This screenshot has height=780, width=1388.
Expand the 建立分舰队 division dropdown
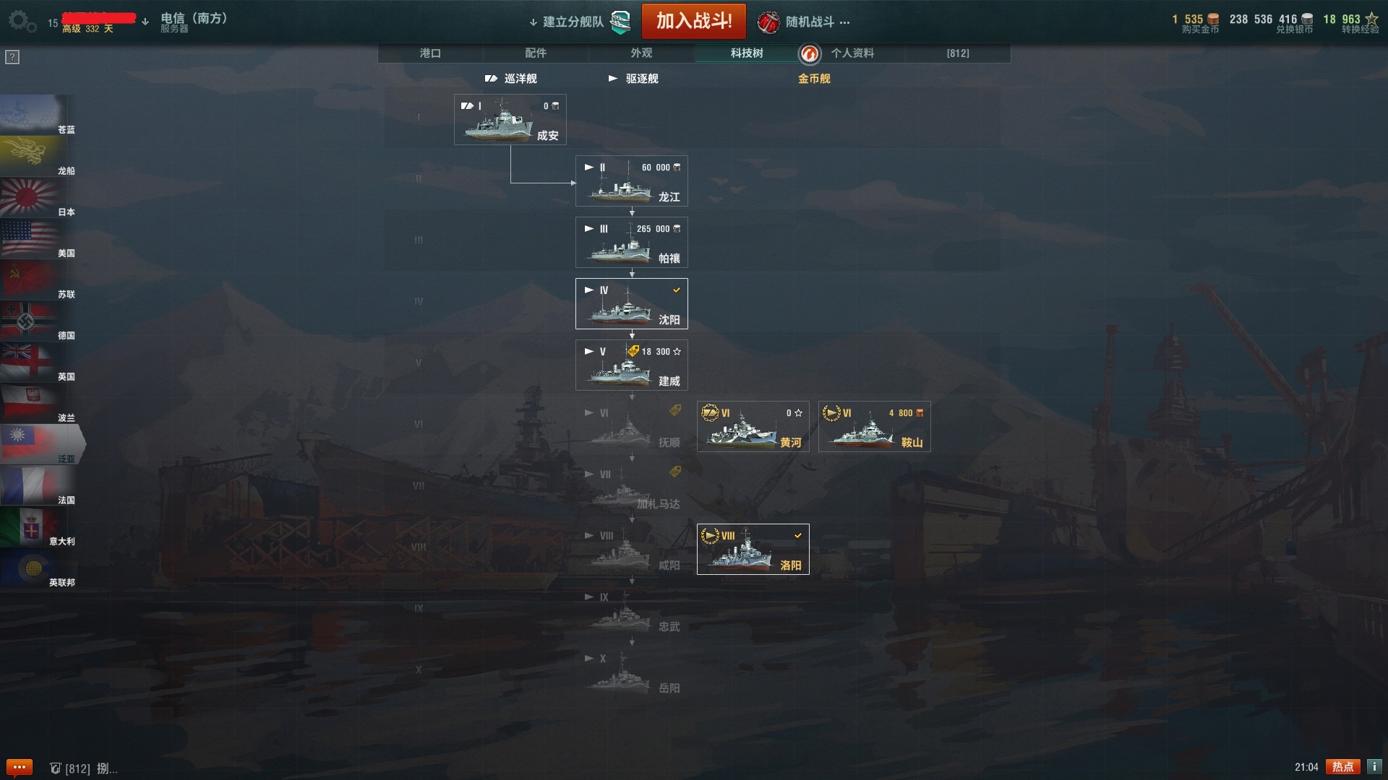534,22
